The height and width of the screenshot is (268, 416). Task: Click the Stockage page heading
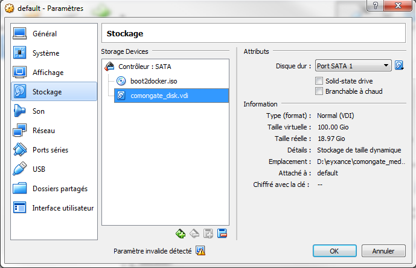(125, 33)
